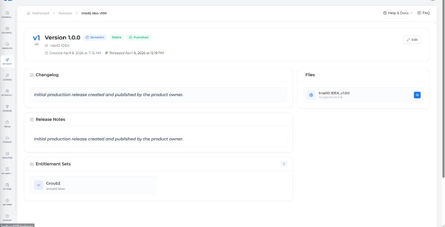This screenshot has height=227, width=445.
Task: Open Storage cloud icon in sidebar
Action: 7,139
